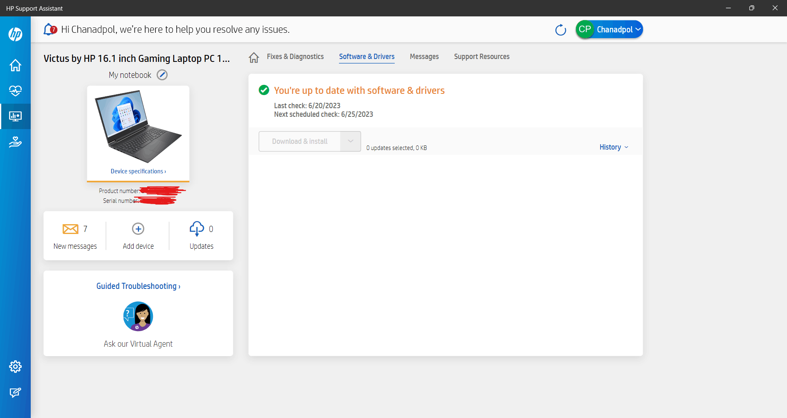Click the Add device label
This screenshot has width=787, height=418.
pos(138,246)
